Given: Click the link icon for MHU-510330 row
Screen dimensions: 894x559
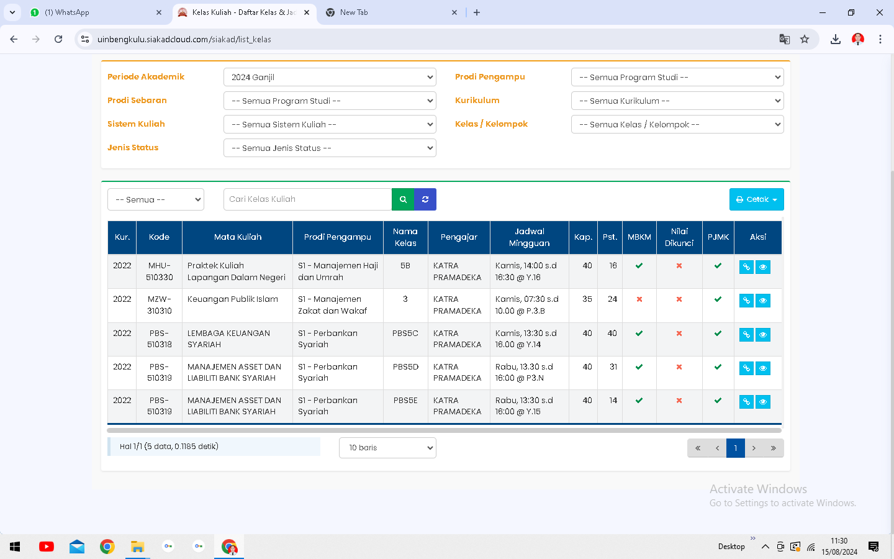Looking at the screenshot, I should point(746,267).
